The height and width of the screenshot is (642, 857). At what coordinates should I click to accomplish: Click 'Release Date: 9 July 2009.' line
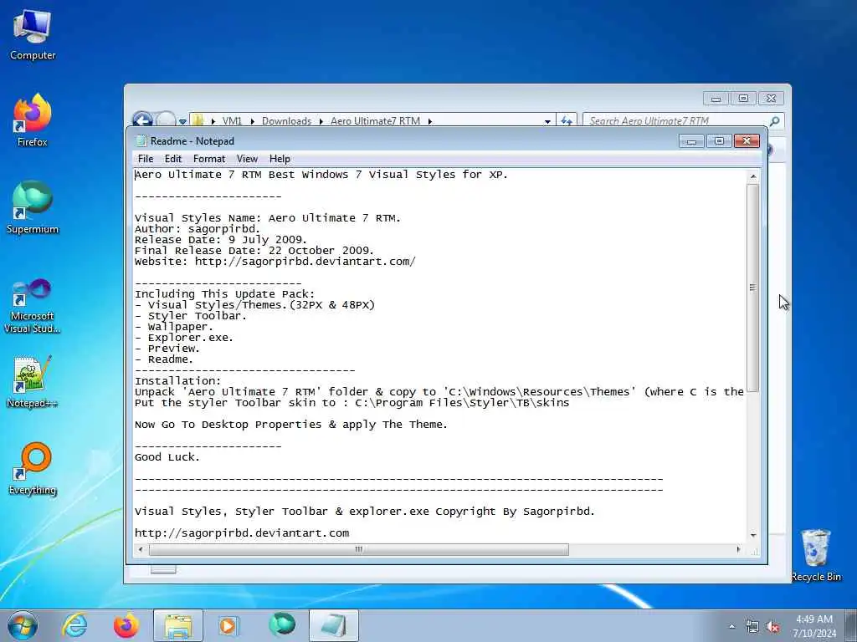pos(221,240)
